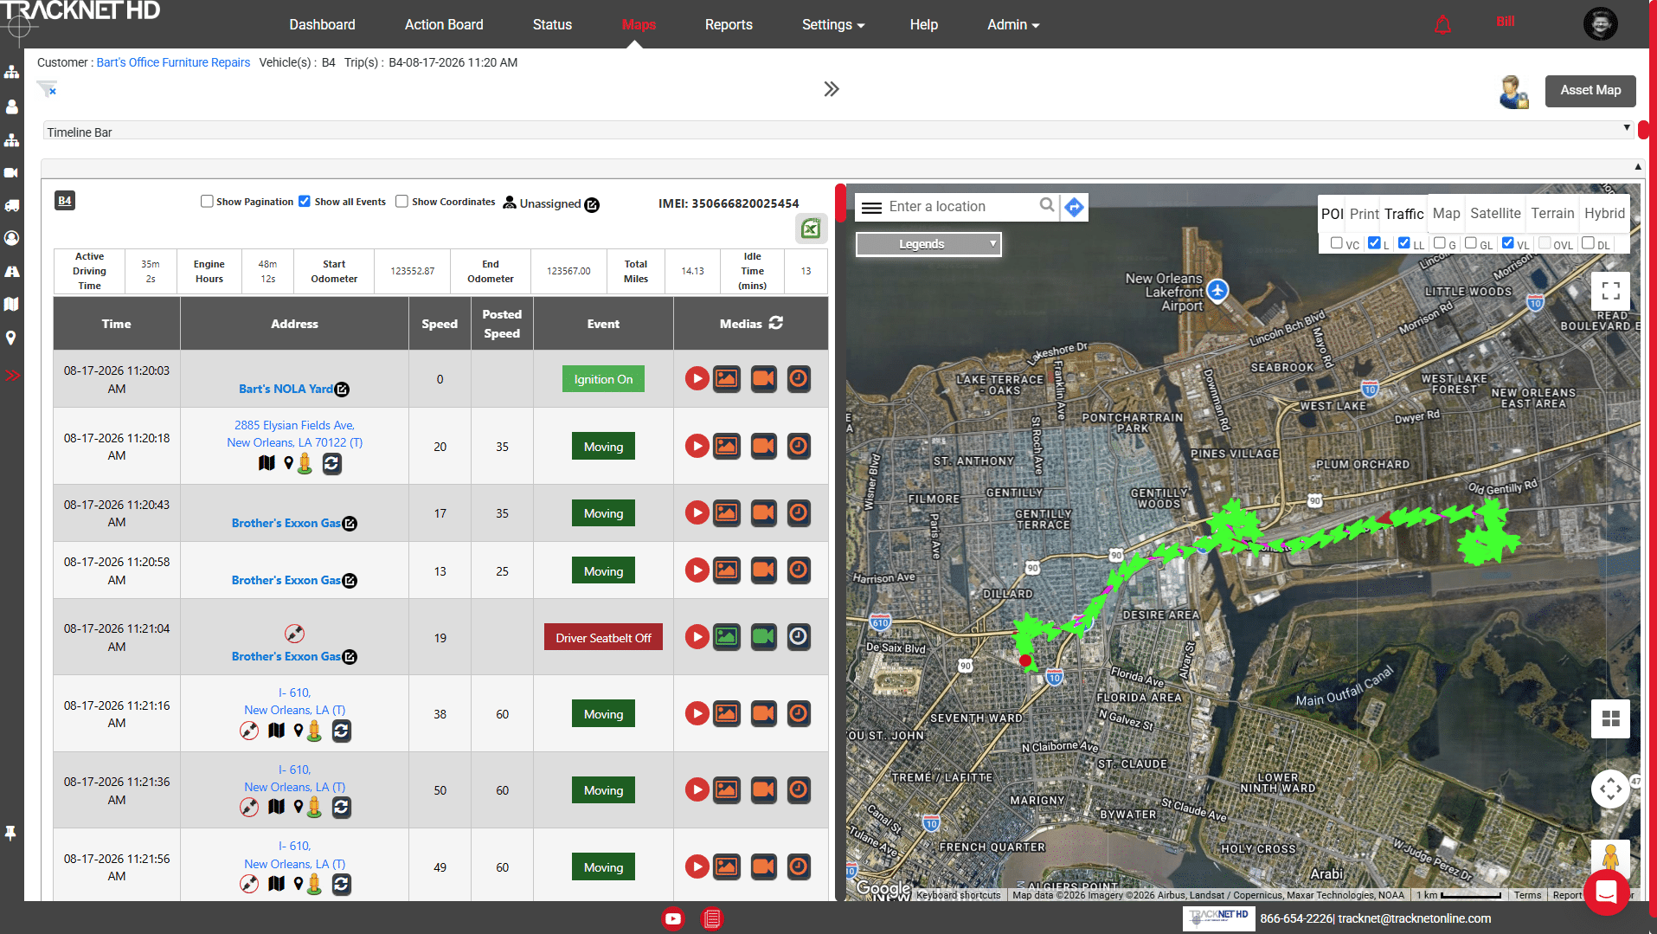
Task: Clear the filter using the funnel icon
Action: (x=47, y=88)
